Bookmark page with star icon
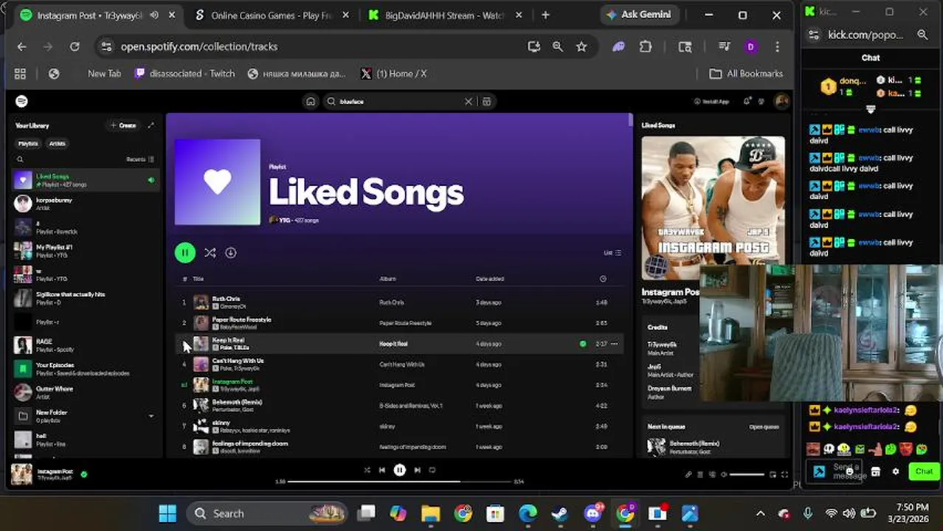 tap(581, 46)
